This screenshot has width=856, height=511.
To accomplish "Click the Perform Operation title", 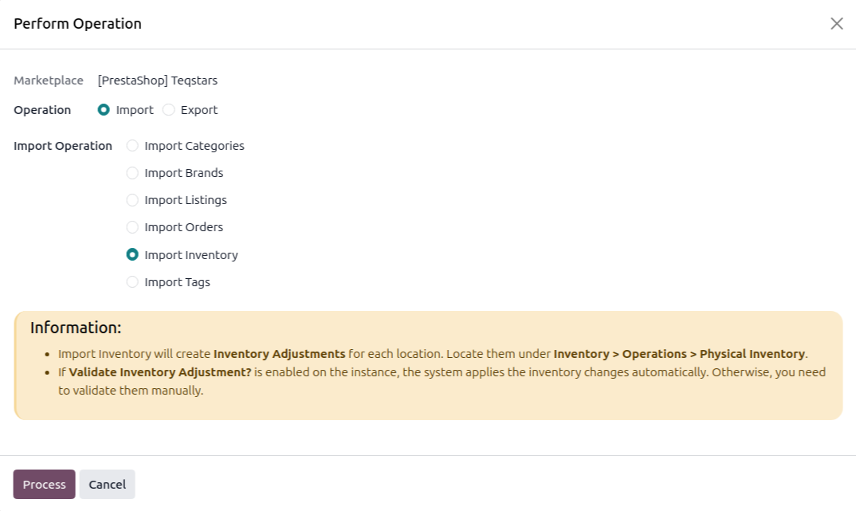I will pyautogui.click(x=77, y=23).
